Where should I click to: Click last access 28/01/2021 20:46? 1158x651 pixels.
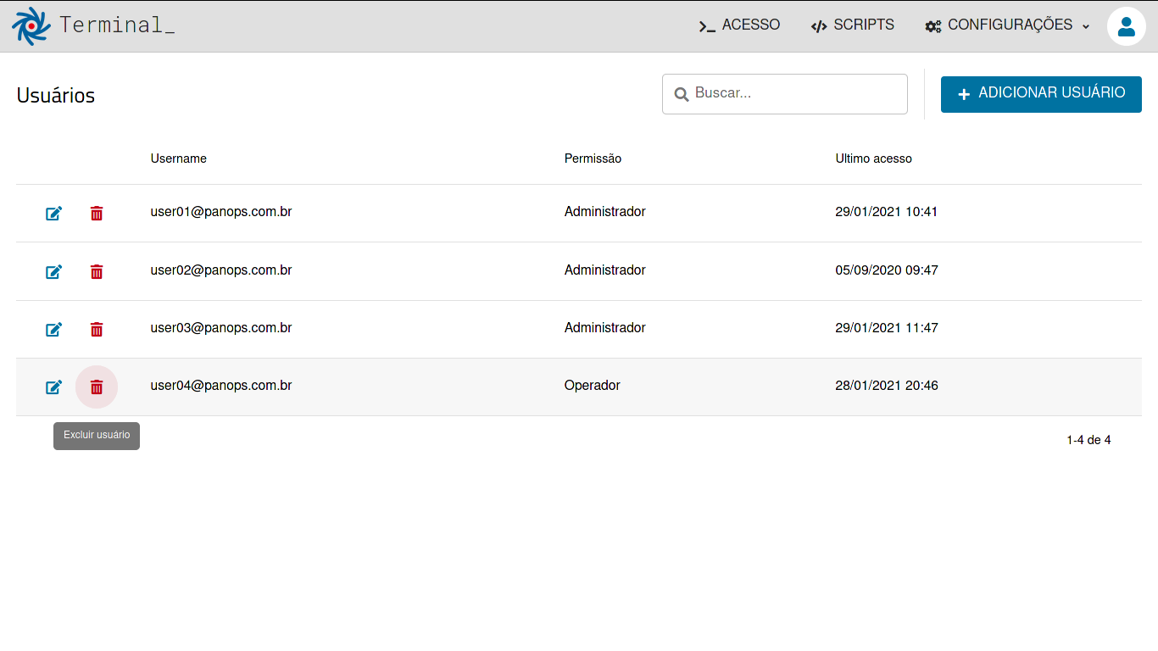click(x=887, y=386)
